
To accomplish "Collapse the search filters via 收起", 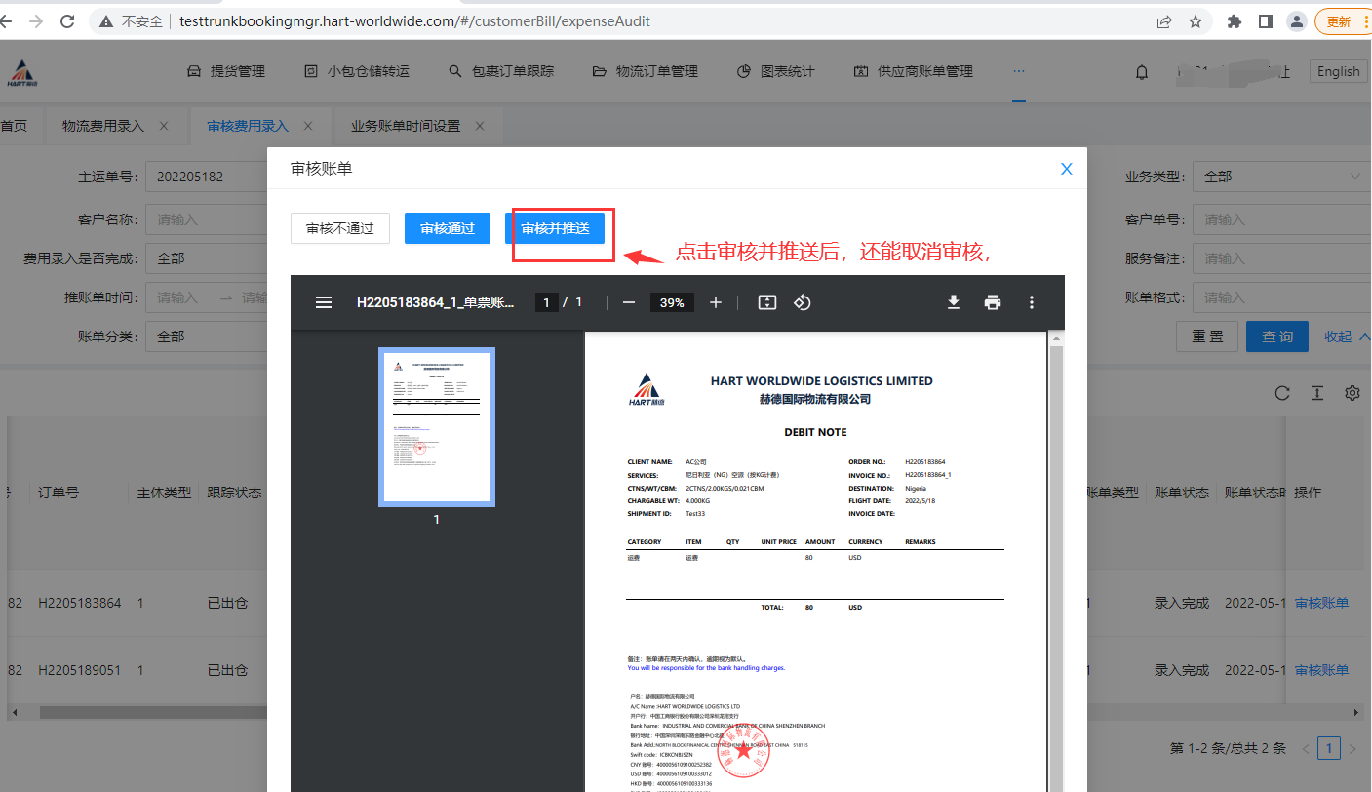I will click(x=1346, y=337).
